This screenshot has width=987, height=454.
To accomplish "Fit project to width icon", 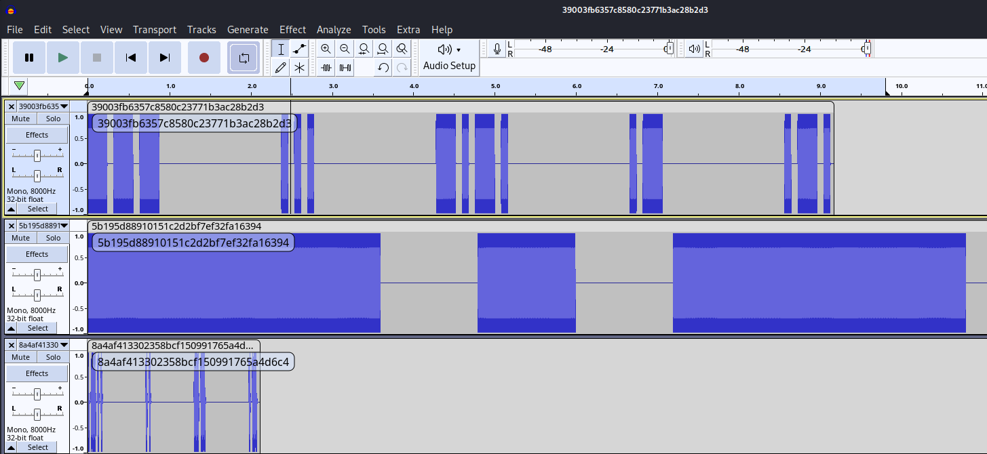I will pos(383,49).
